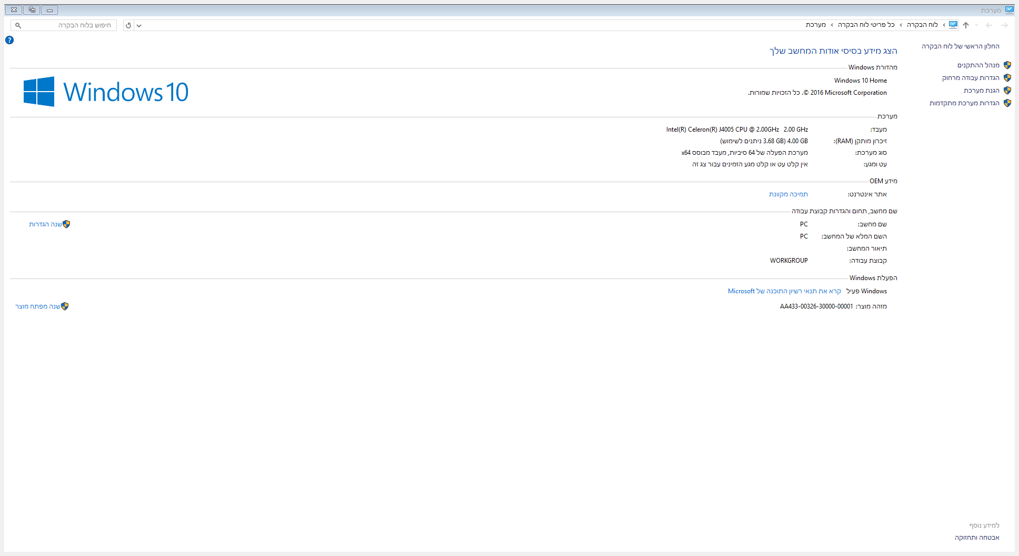The height and width of the screenshot is (556, 1019).
Task: Click the shield icon beside 'הגדרות עבודה מרחוק'
Action: click(x=1007, y=78)
